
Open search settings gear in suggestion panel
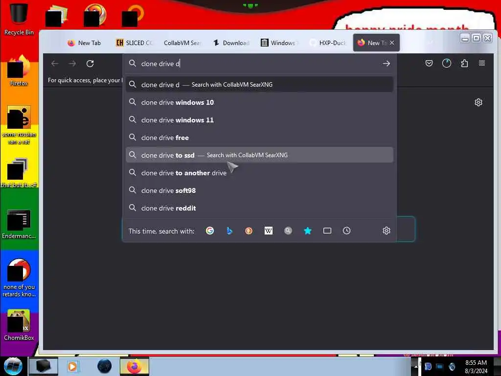pyautogui.click(x=387, y=231)
